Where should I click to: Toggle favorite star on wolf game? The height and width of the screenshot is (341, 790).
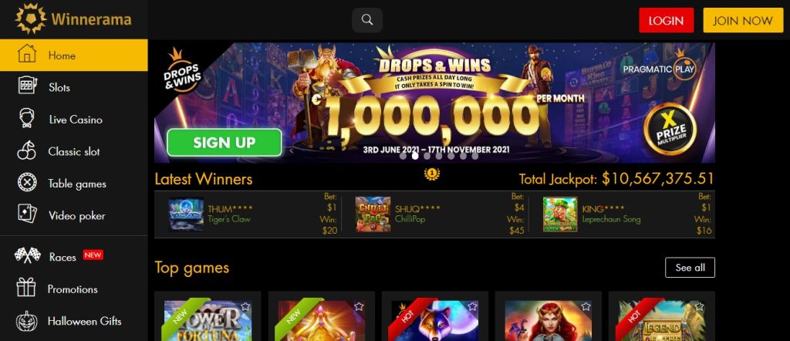472,306
